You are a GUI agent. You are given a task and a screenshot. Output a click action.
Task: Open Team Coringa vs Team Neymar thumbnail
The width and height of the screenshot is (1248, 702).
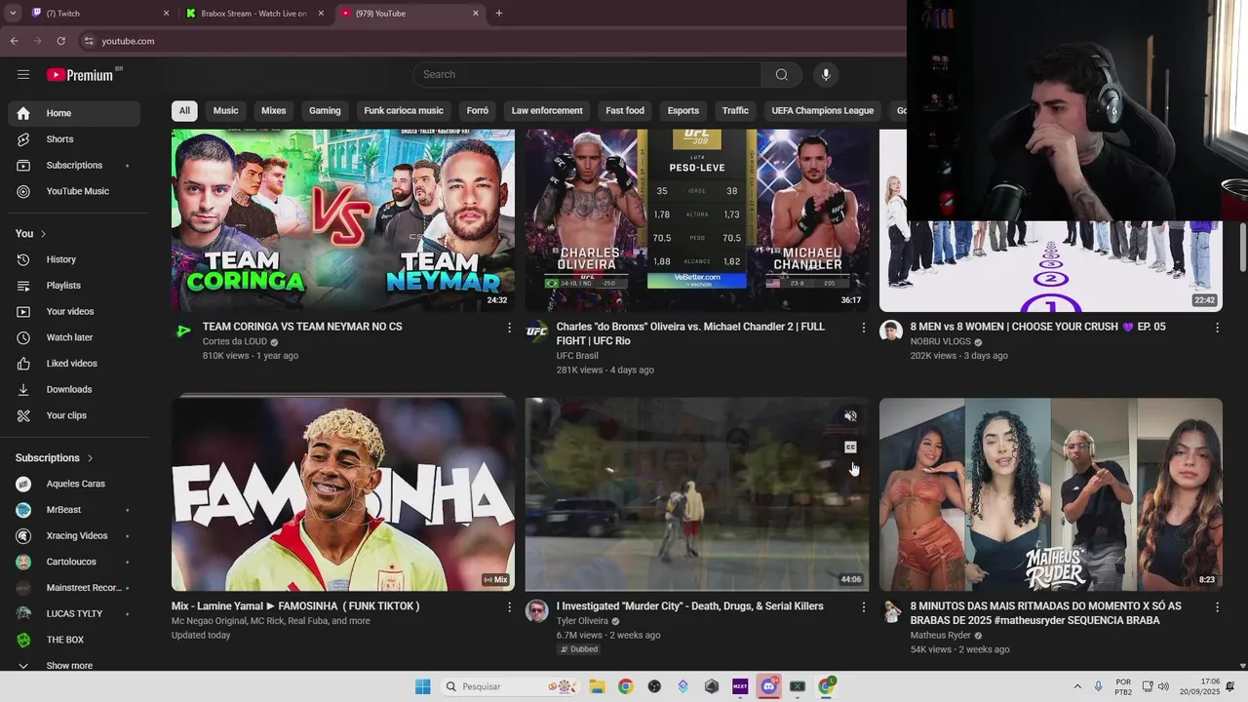click(x=343, y=220)
